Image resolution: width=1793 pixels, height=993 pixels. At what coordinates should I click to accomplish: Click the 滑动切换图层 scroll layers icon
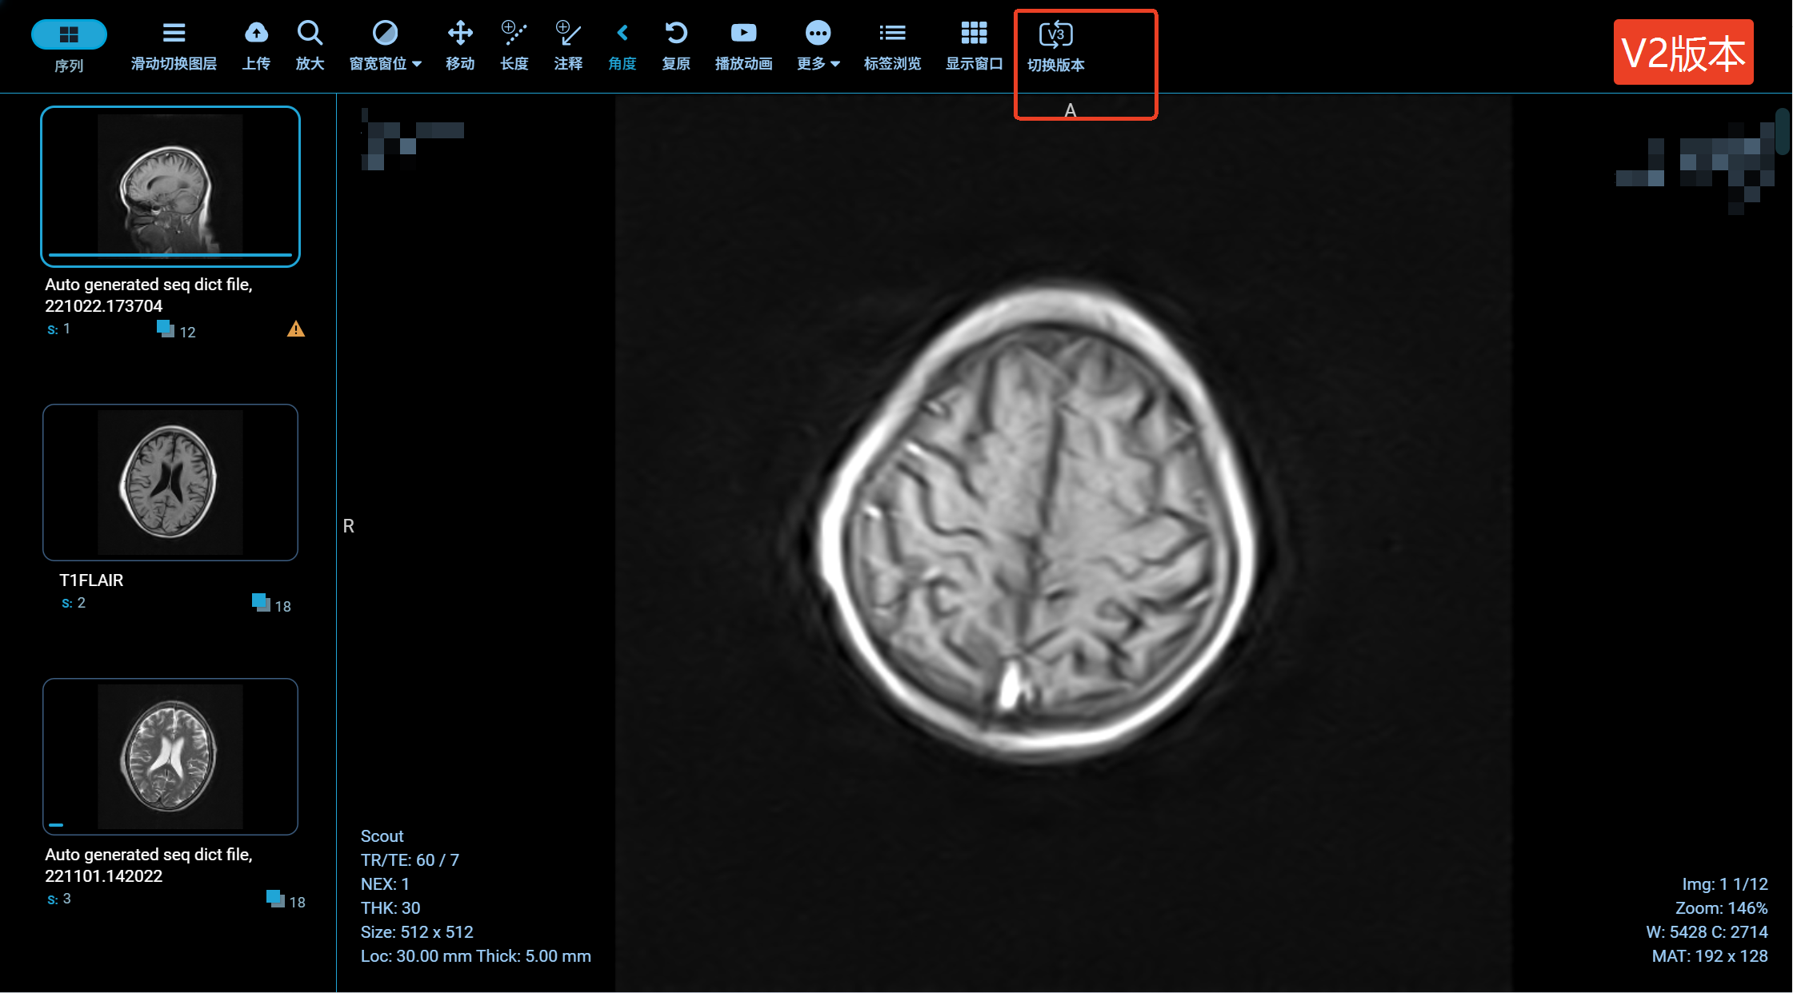click(174, 33)
